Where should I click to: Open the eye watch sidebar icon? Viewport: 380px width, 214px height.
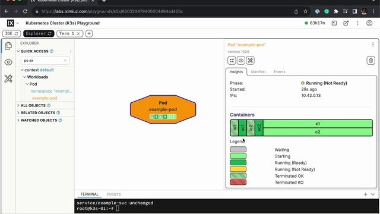(8, 62)
